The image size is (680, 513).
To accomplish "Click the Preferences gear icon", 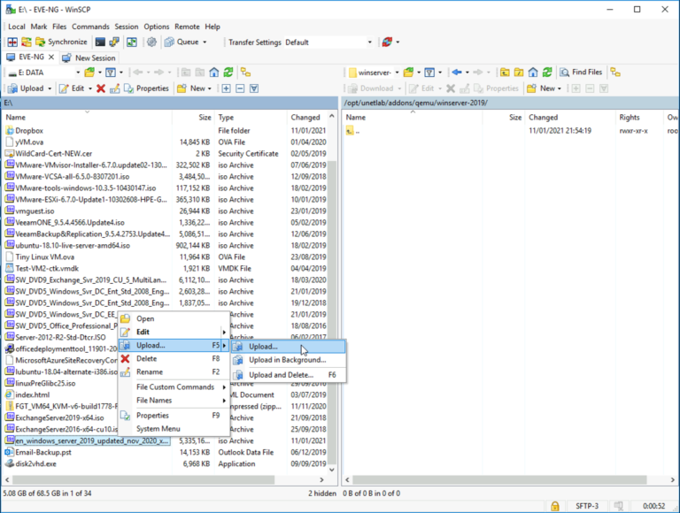I will click(151, 42).
